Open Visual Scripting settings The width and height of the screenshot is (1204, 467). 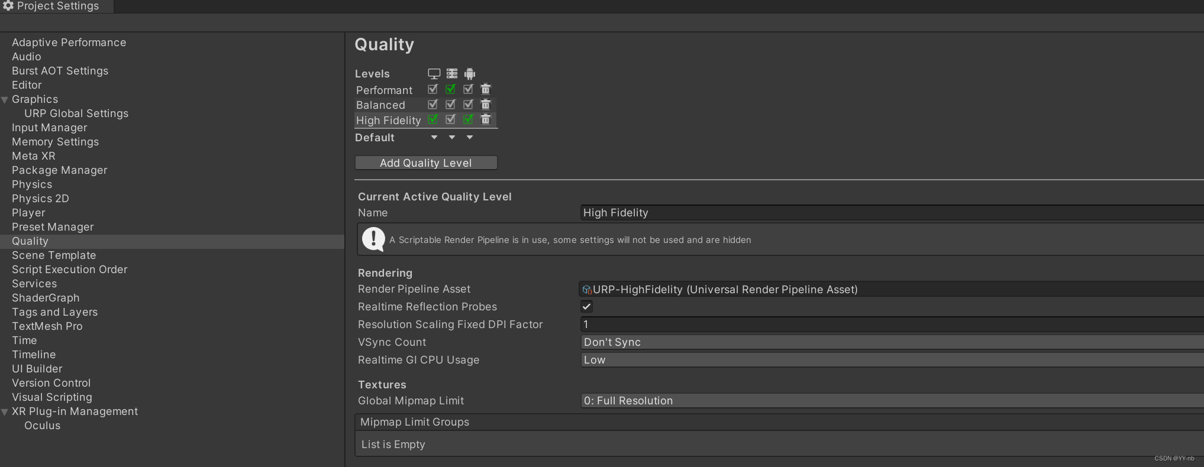click(51, 397)
